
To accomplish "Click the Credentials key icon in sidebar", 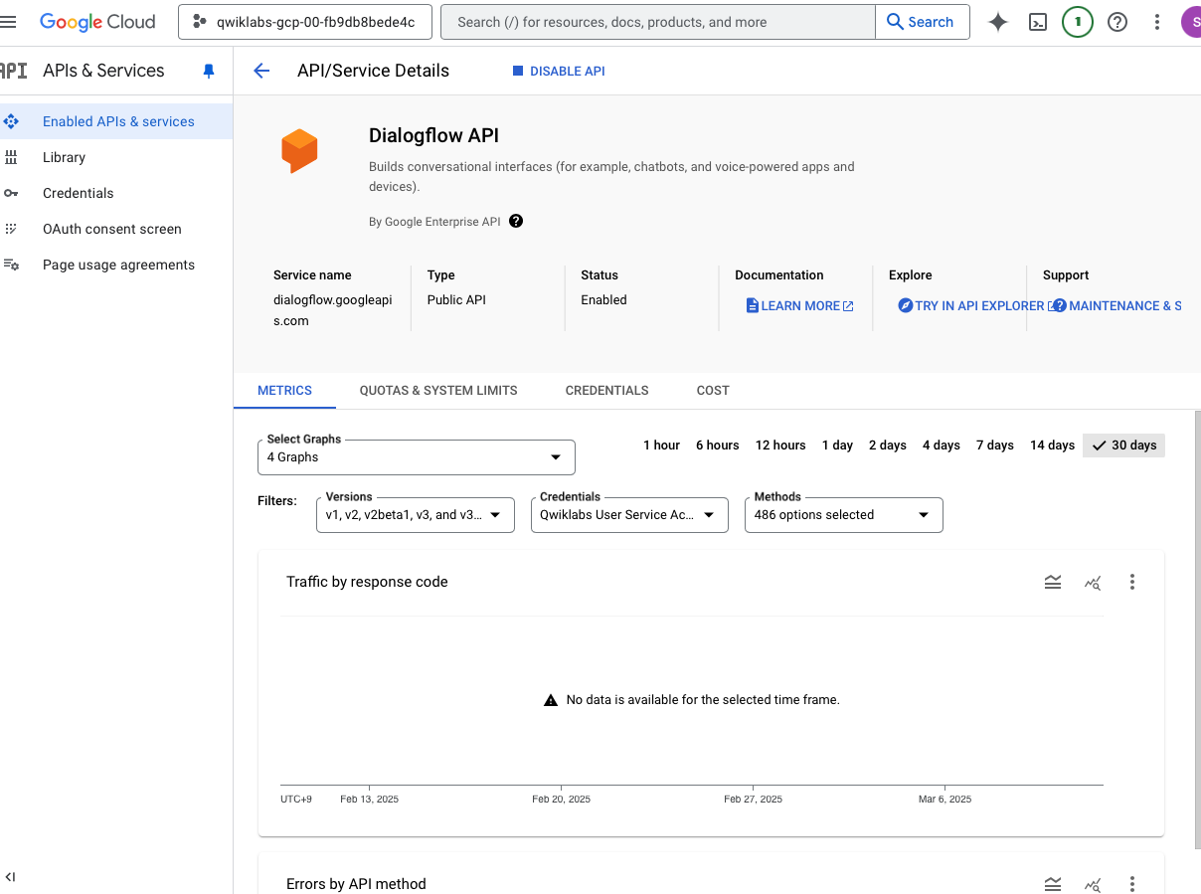I will [11, 193].
